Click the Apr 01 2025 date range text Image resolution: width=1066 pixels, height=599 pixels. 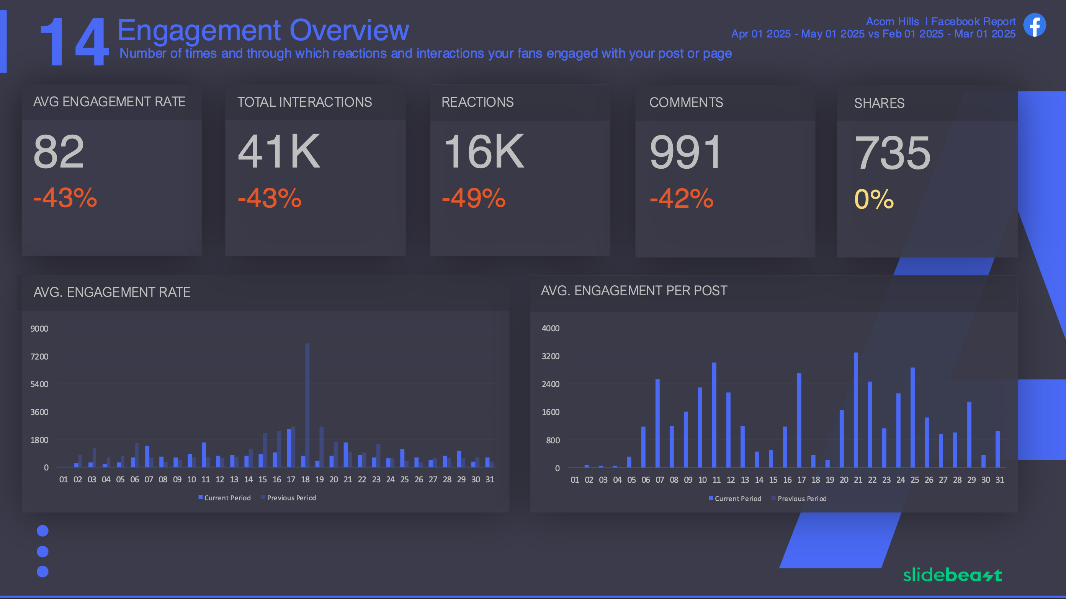873,34
